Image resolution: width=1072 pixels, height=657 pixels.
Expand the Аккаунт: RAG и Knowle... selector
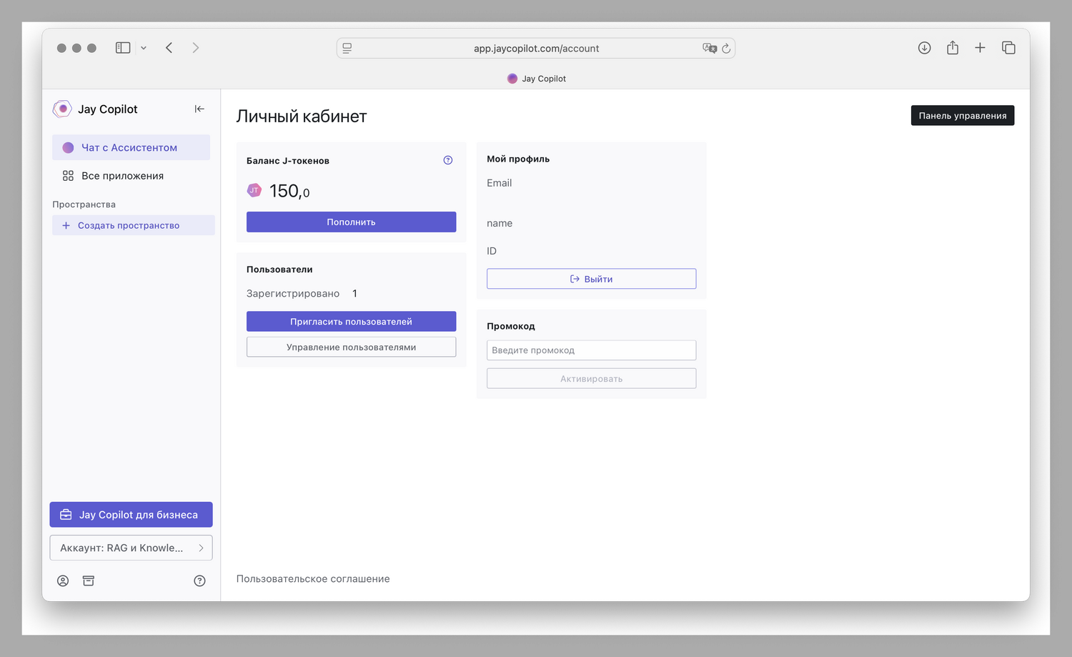tap(131, 548)
